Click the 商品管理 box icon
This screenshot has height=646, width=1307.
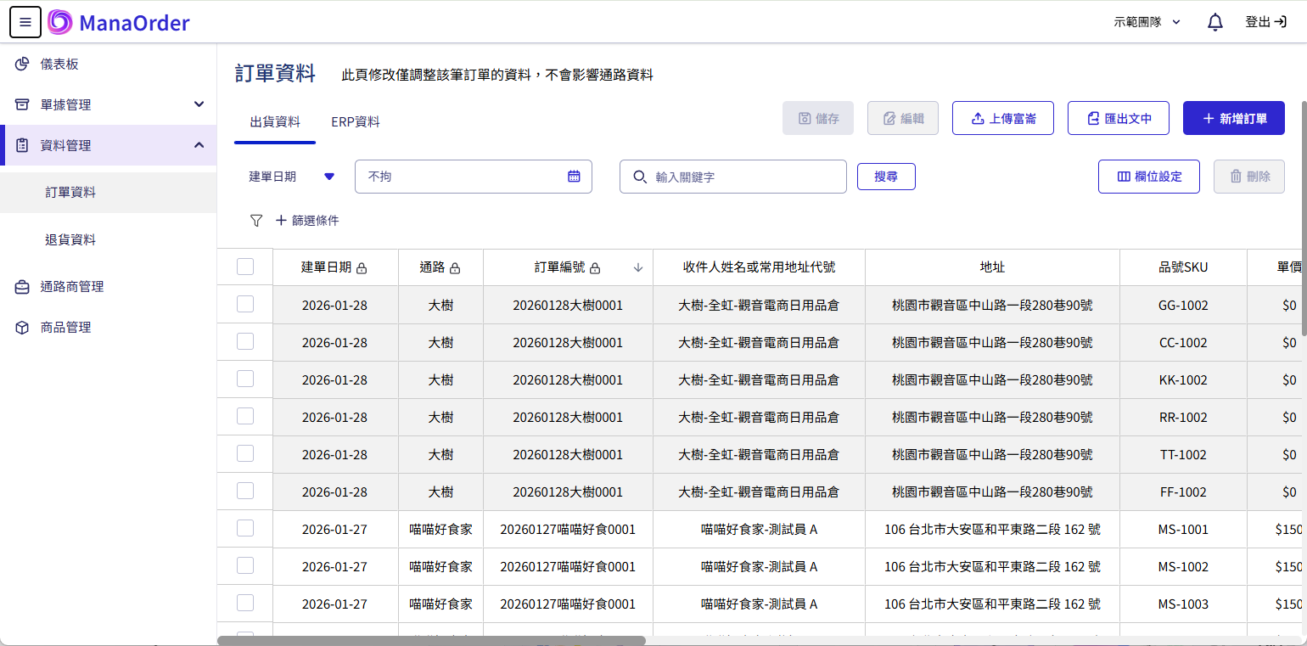click(20, 327)
